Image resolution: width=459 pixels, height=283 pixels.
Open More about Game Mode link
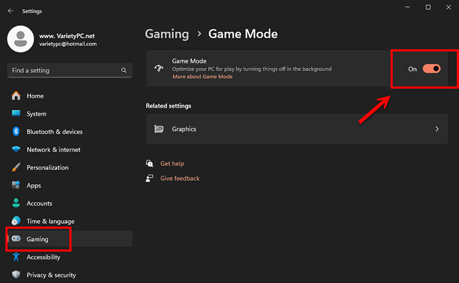coord(203,77)
